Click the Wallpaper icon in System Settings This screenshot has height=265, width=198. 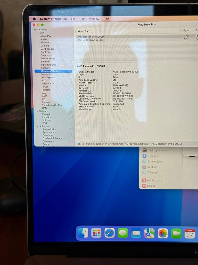pos(144,172)
